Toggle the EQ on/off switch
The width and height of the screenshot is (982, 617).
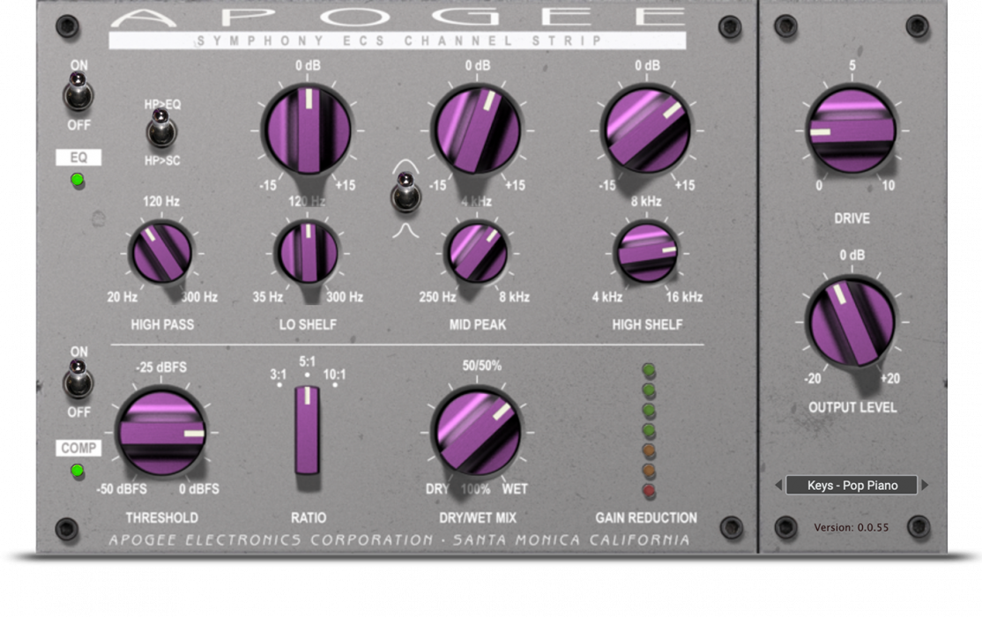[78, 92]
